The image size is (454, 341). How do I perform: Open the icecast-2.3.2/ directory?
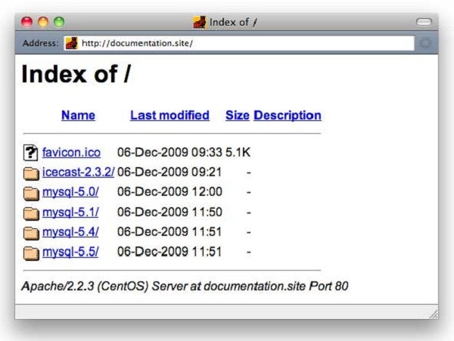78,172
